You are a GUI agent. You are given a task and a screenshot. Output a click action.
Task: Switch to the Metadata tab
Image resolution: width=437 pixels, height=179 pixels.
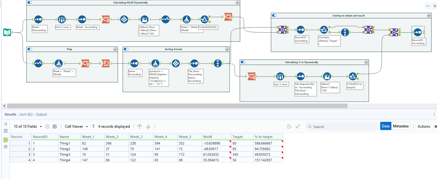(x=400, y=126)
